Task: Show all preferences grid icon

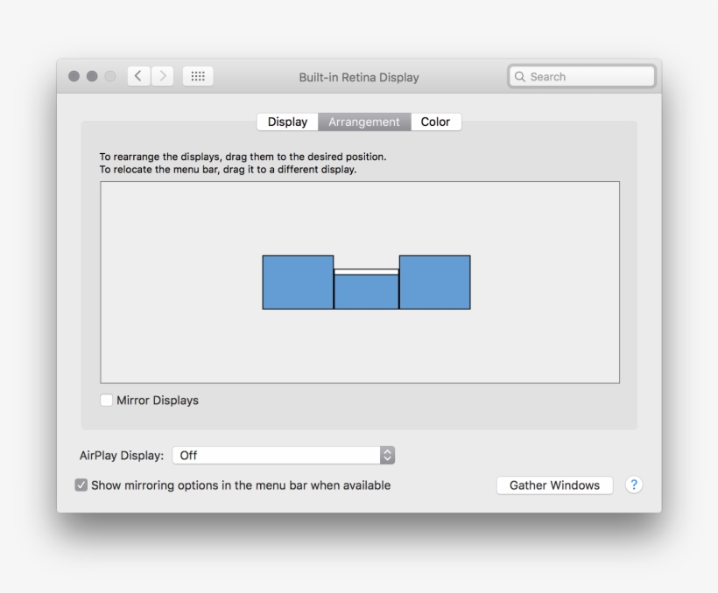Action: (197, 76)
